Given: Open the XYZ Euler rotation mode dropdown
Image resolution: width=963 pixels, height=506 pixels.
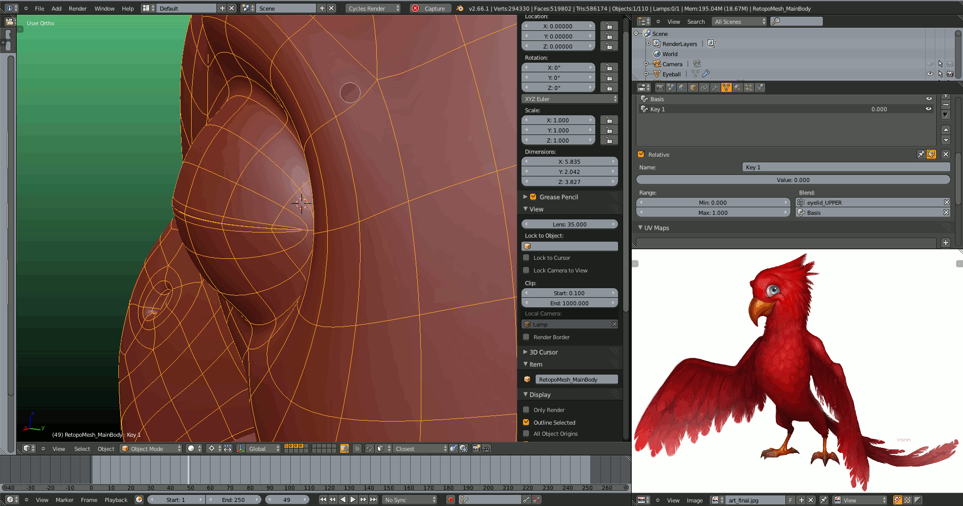Looking at the screenshot, I should tap(570, 99).
